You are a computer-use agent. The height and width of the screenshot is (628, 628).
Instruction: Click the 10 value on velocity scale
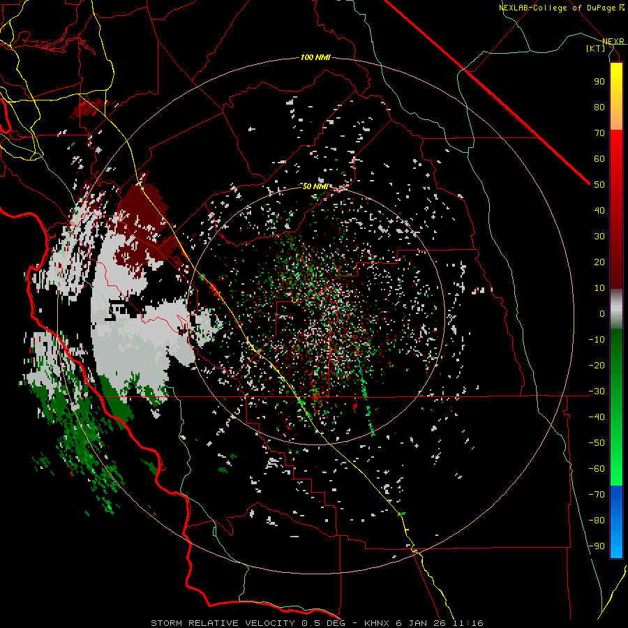599,288
